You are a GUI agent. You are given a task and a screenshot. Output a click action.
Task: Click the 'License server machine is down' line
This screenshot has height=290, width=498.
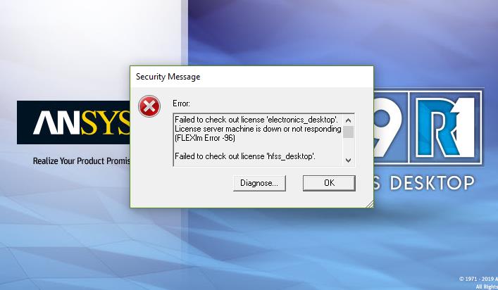click(x=258, y=129)
